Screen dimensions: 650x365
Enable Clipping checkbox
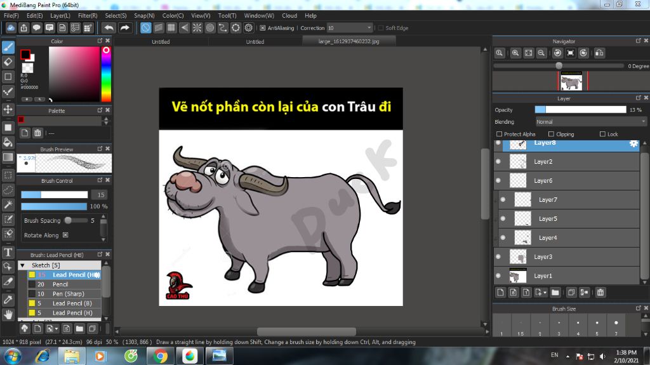(551, 134)
